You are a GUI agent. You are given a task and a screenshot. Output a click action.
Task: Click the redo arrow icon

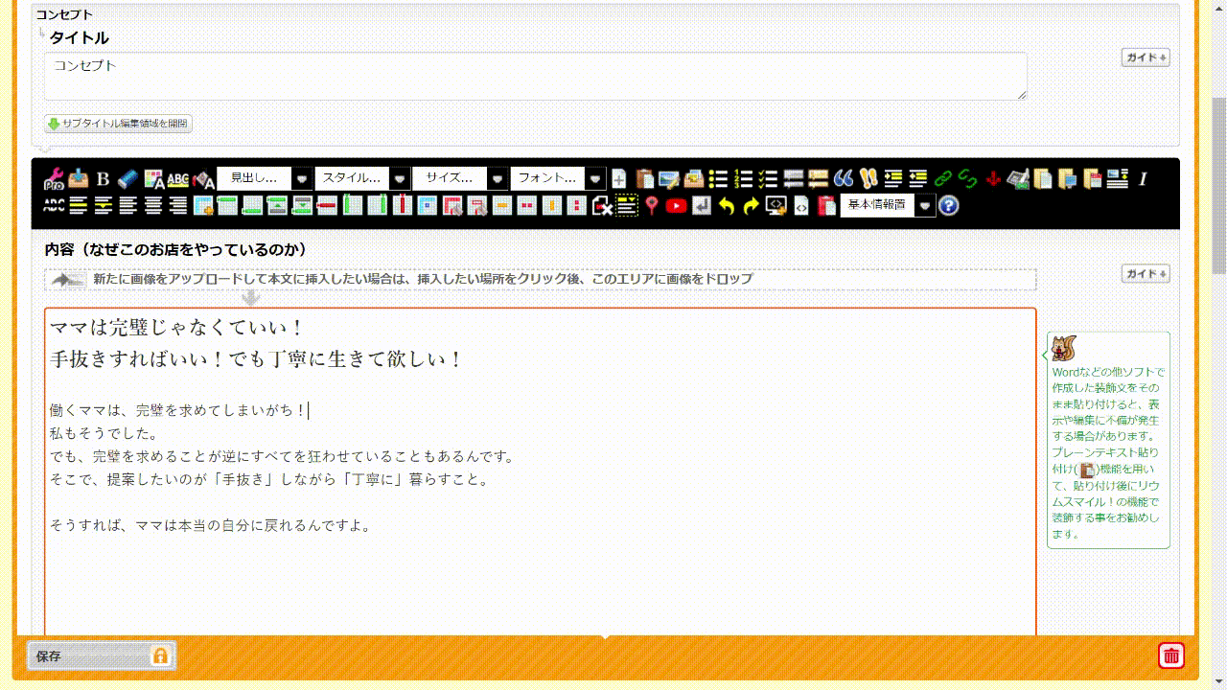pyautogui.click(x=751, y=206)
